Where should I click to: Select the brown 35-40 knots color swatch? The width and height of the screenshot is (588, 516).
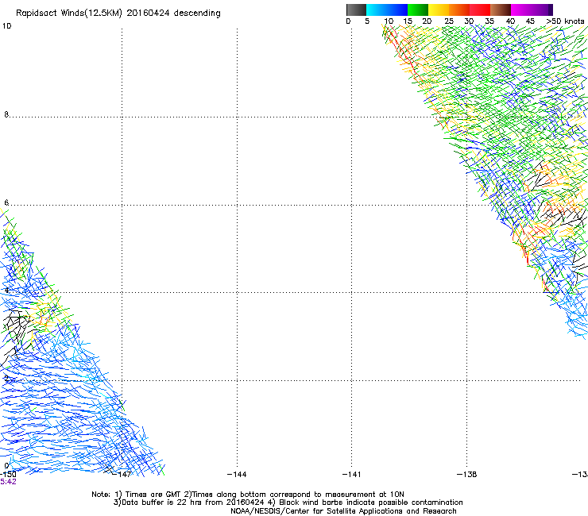pos(501,10)
